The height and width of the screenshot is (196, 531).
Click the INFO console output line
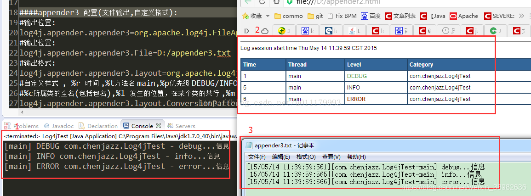pos(112,157)
